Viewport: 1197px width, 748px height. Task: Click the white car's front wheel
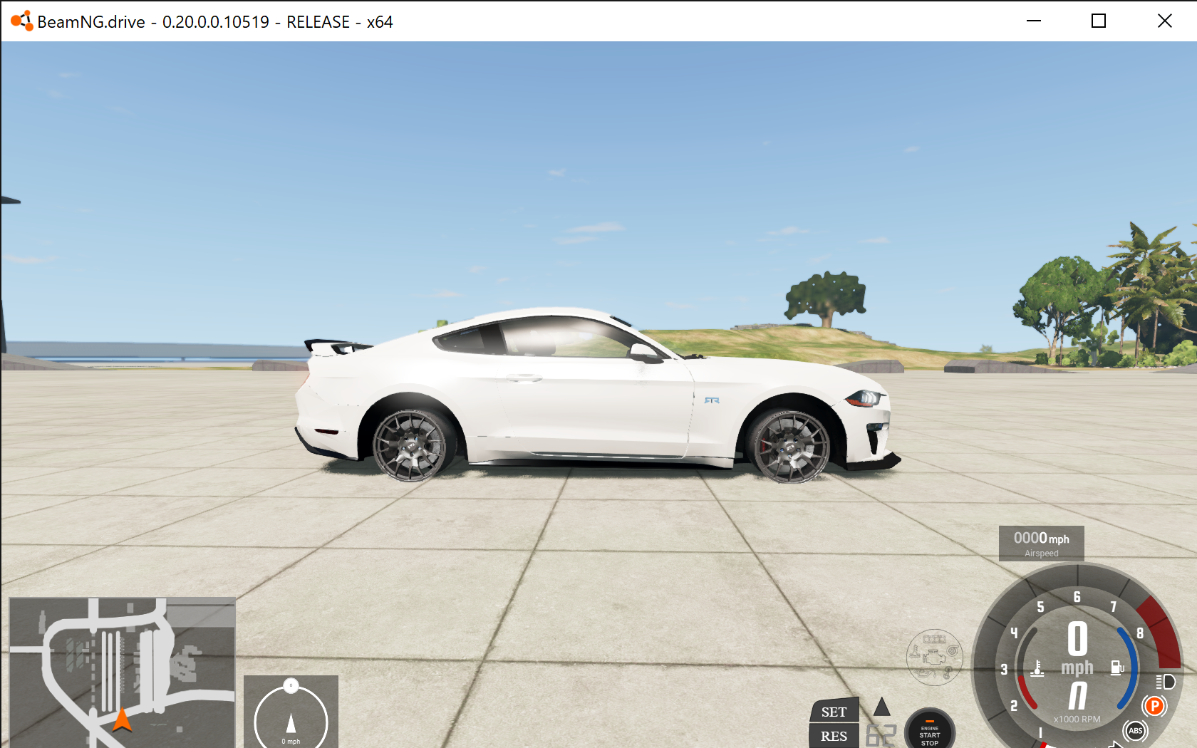point(791,447)
